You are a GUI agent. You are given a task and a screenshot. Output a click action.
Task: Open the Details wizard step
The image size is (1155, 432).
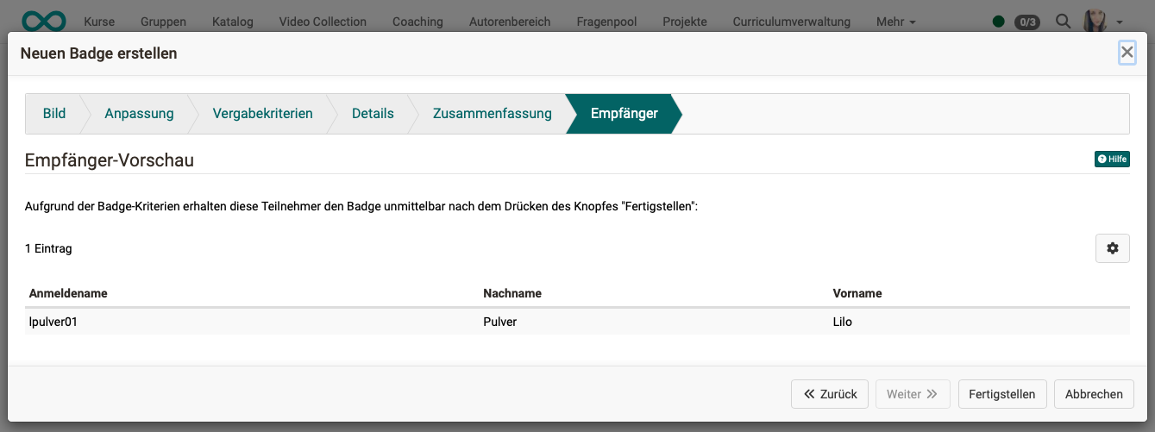373,114
